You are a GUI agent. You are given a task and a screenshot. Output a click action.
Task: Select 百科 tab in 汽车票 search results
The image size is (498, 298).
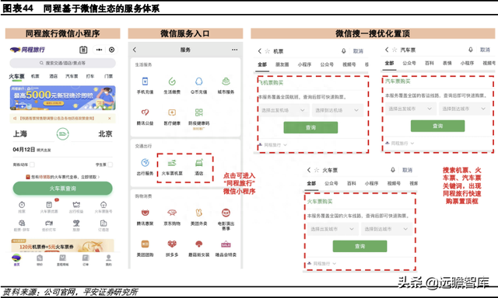[x=430, y=63]
